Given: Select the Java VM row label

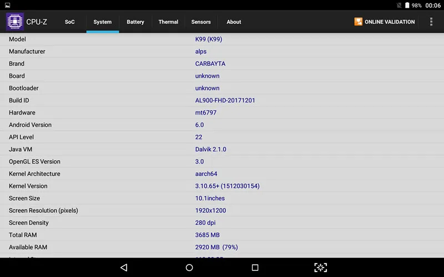Looking at the screenshot, I should [21, 149].
